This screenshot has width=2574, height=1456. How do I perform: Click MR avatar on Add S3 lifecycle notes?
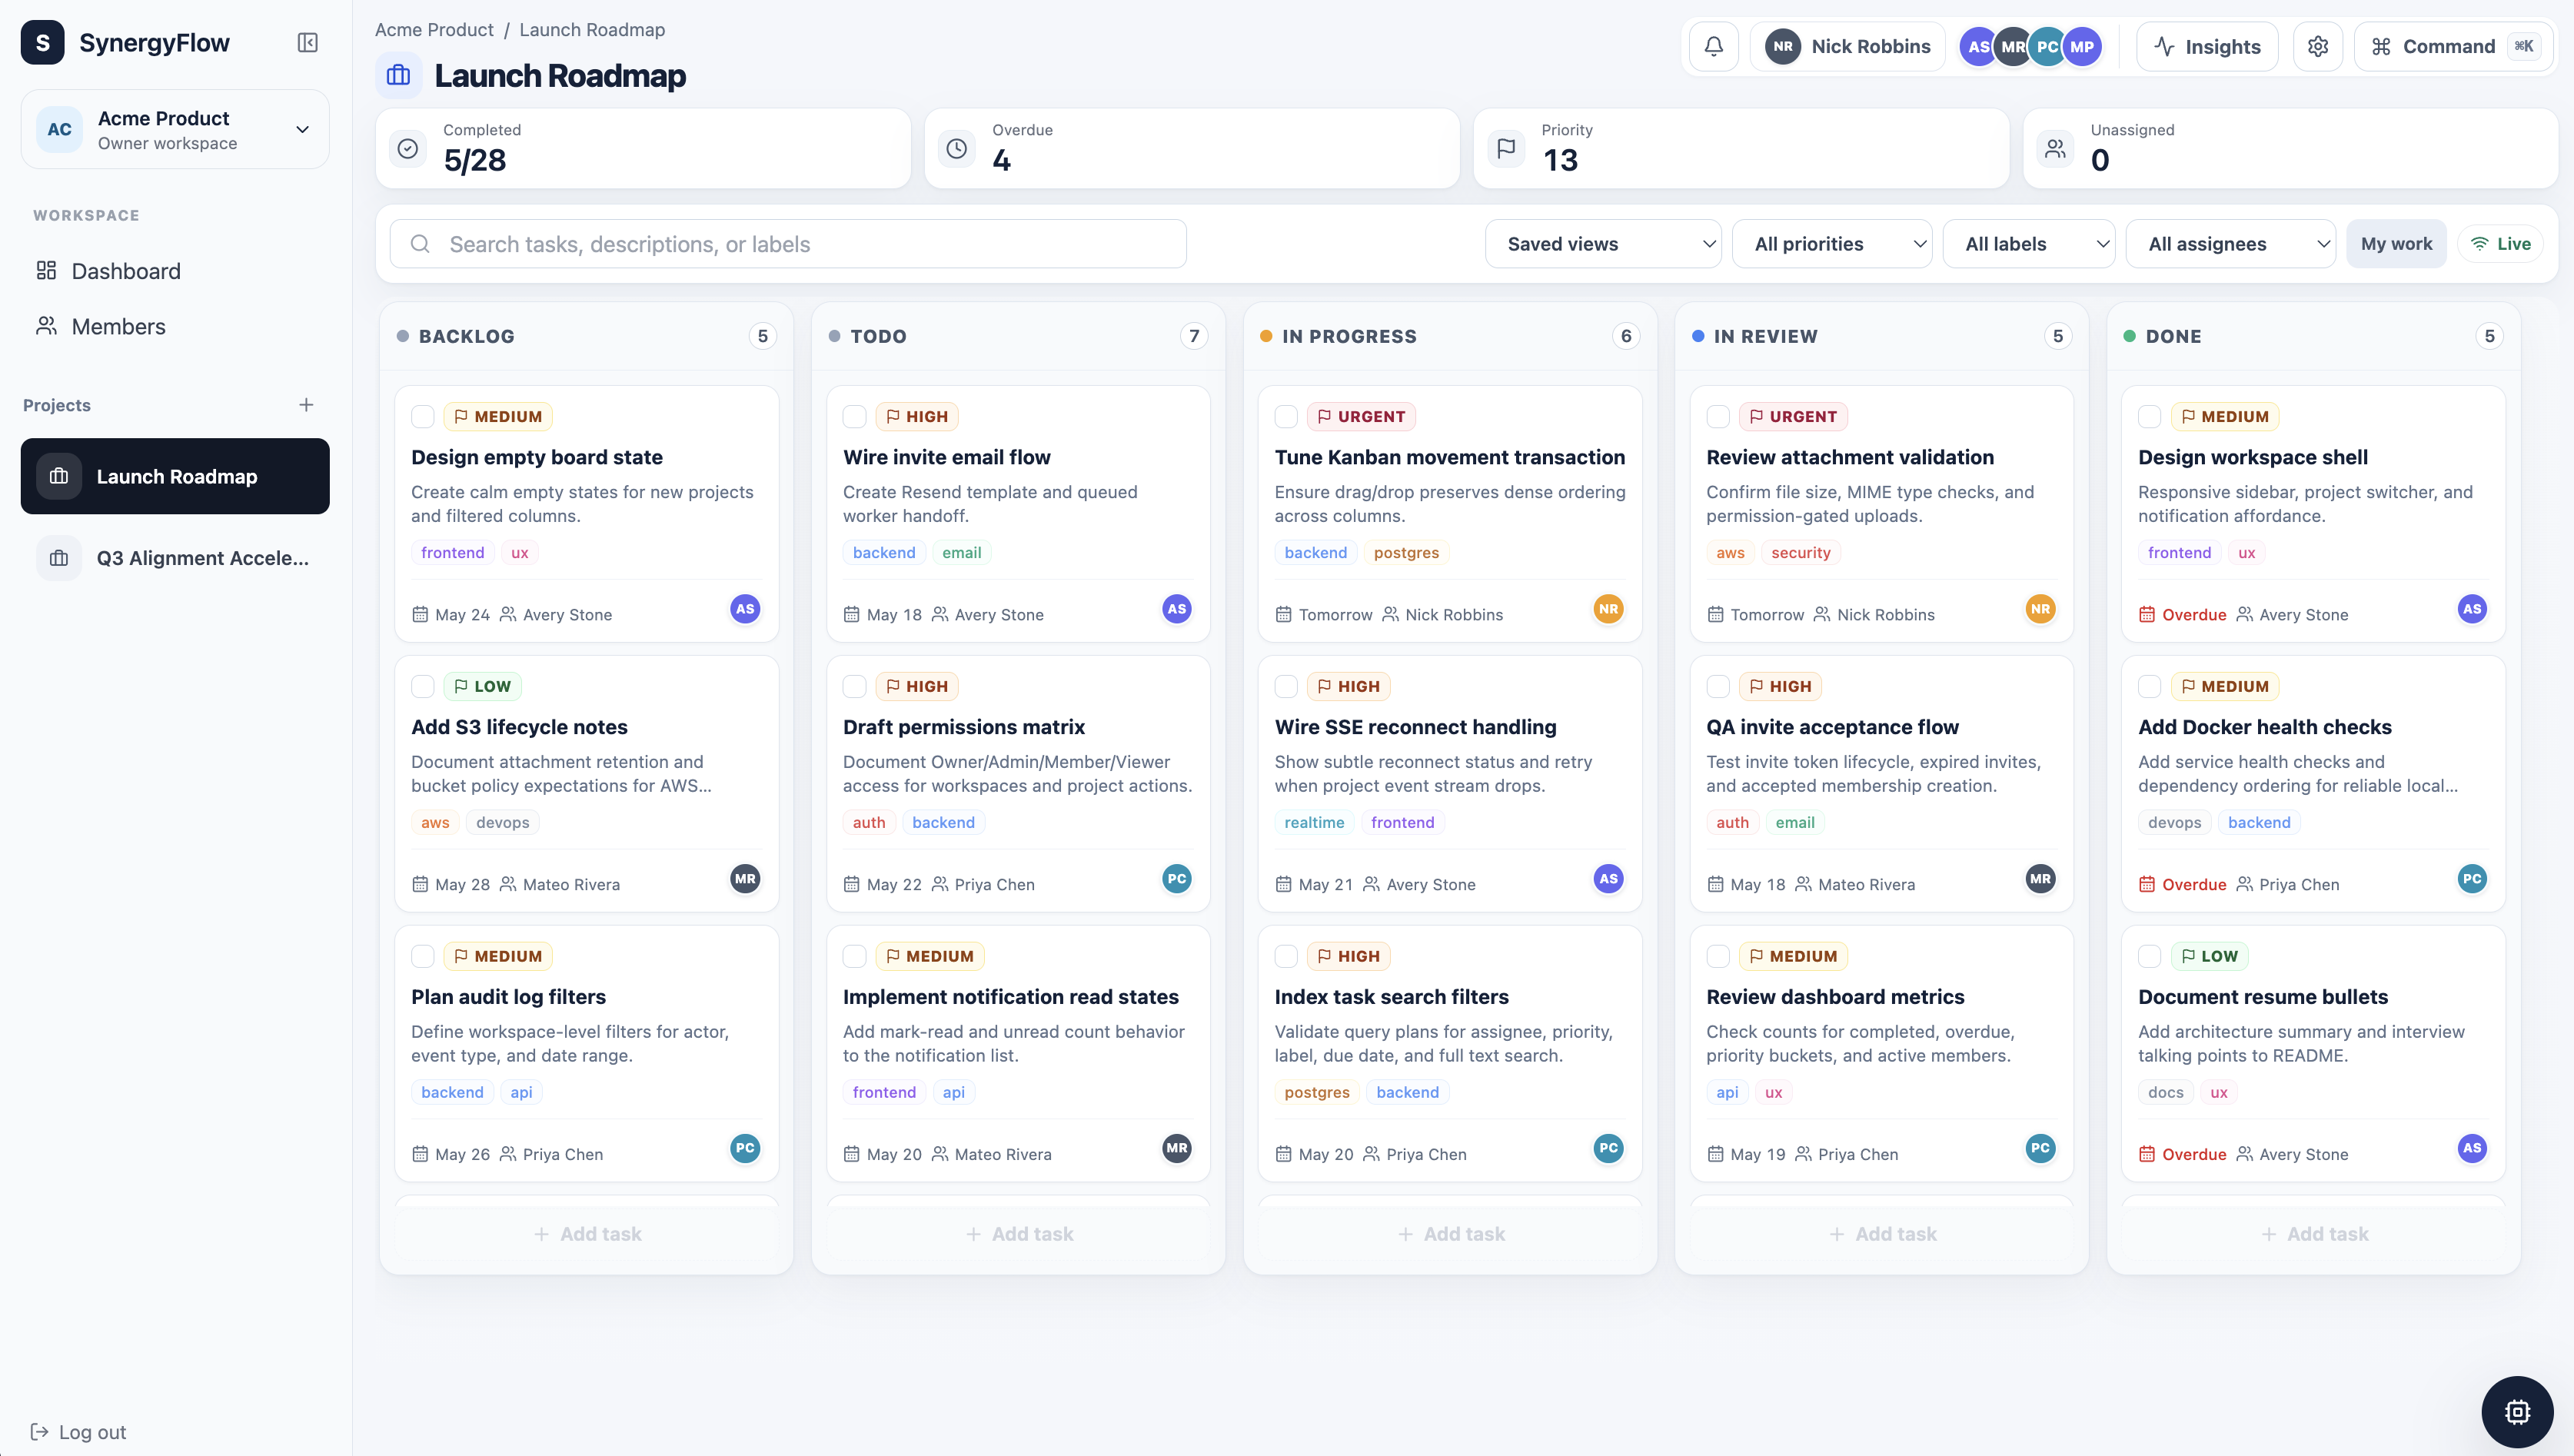[745, 879]
